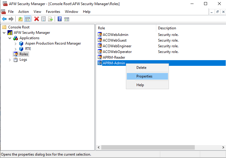This screenshot has width=226, height=158.
Task: Collapse the Applications tree node
Action: pyautogui.click(x=10, y=38)
